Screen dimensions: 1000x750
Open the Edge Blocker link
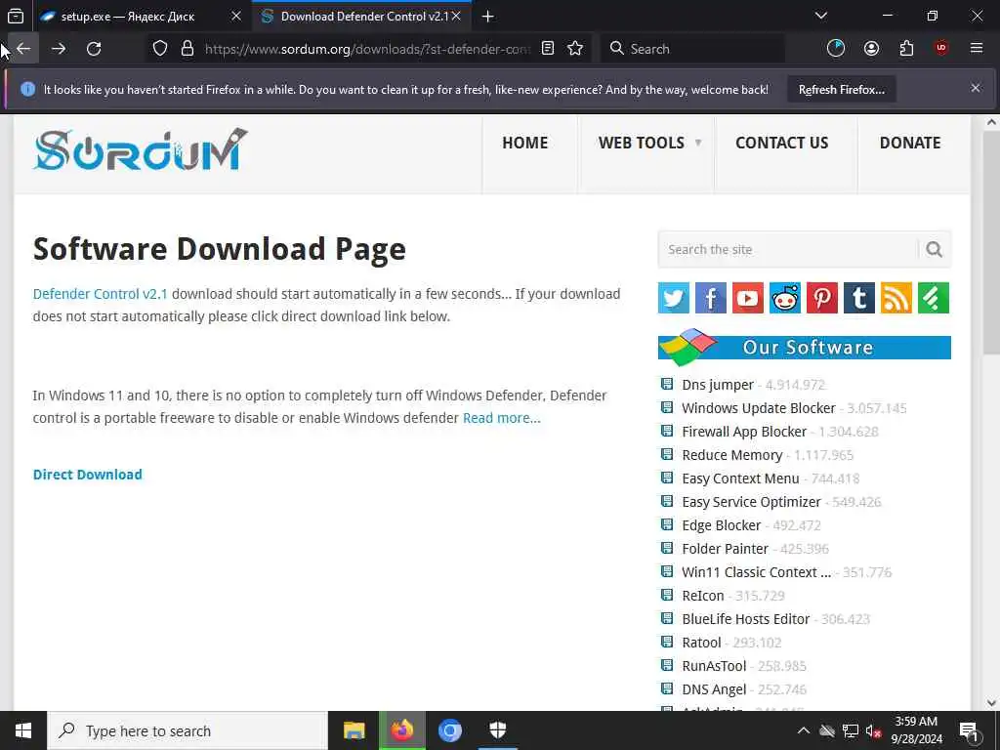tap(722, 525)
